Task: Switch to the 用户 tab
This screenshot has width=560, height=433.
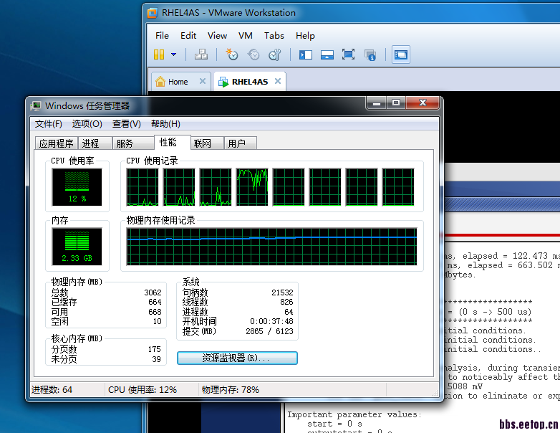Action: (x=240, y=143)
